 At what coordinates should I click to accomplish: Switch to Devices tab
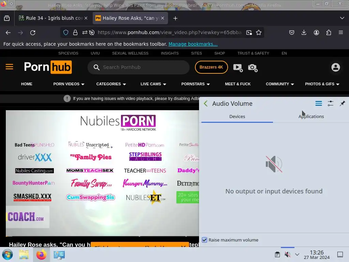pyautogui.click(x=237, y=117)
